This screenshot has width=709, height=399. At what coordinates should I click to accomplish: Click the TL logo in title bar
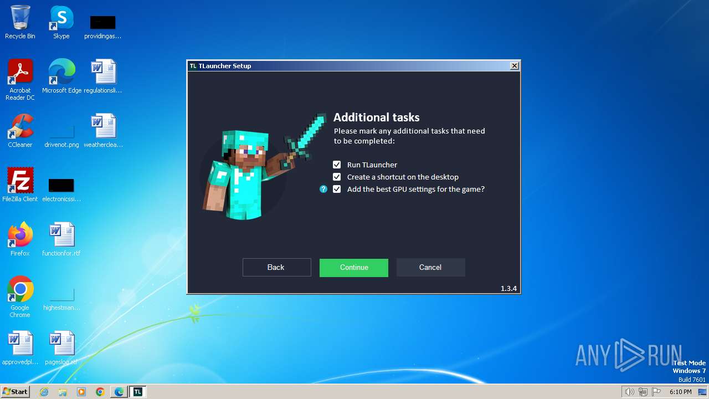tap(193, 65)
